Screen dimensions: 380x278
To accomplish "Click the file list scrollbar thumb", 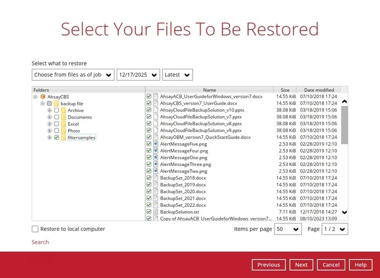I will [x=344, y=125].
